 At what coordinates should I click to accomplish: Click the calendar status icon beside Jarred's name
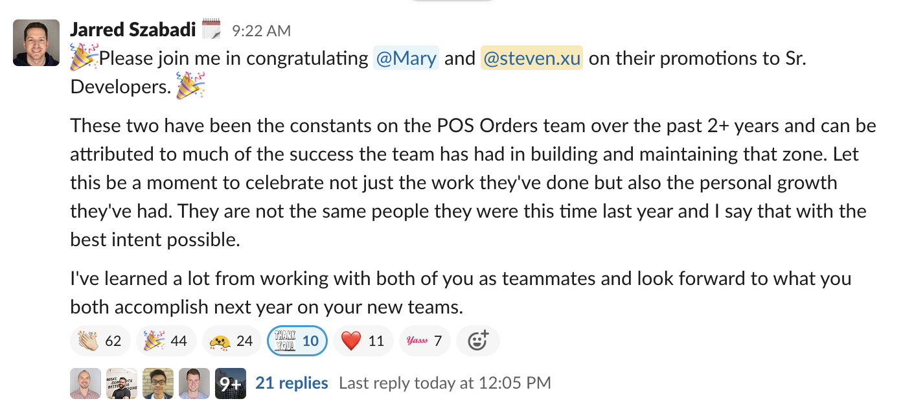211,30
